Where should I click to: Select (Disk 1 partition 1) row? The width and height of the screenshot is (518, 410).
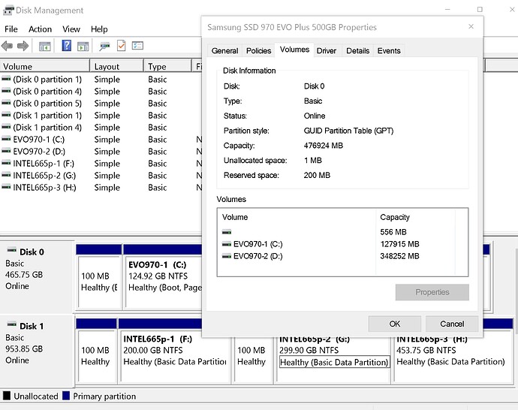(x=101, y=116)
